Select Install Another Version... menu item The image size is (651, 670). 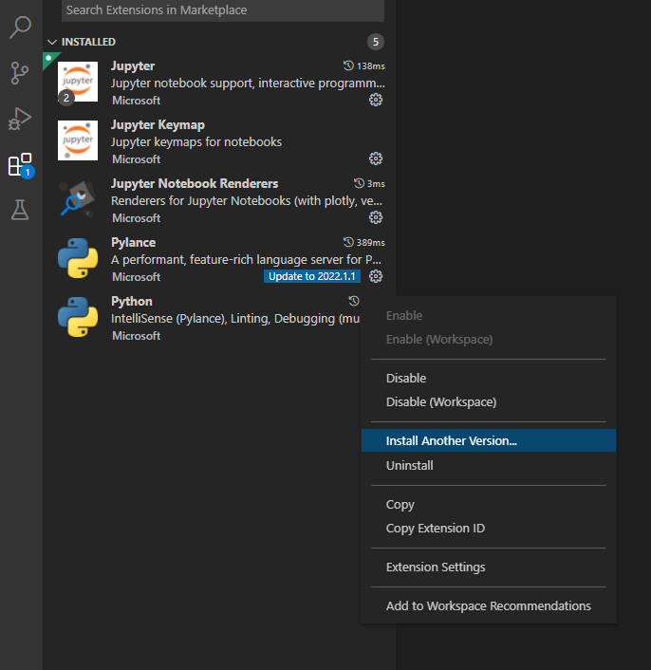489,440
